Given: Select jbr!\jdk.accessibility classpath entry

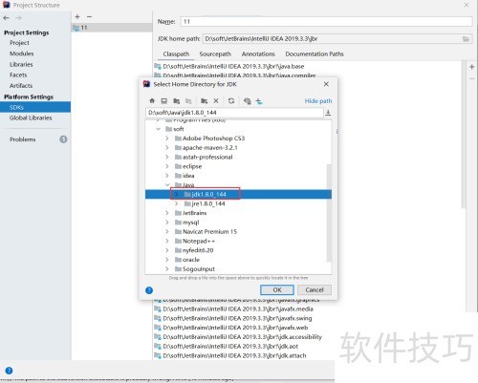Looking at the screenshot, I should coord(242,337).
